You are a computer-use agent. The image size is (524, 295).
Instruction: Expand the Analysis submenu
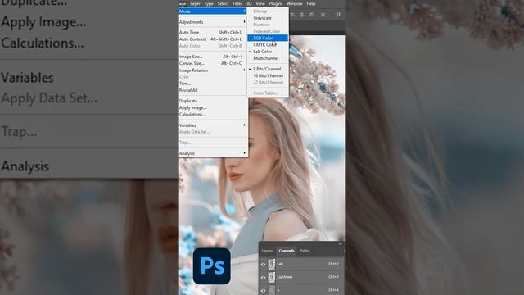click(213, 153)
